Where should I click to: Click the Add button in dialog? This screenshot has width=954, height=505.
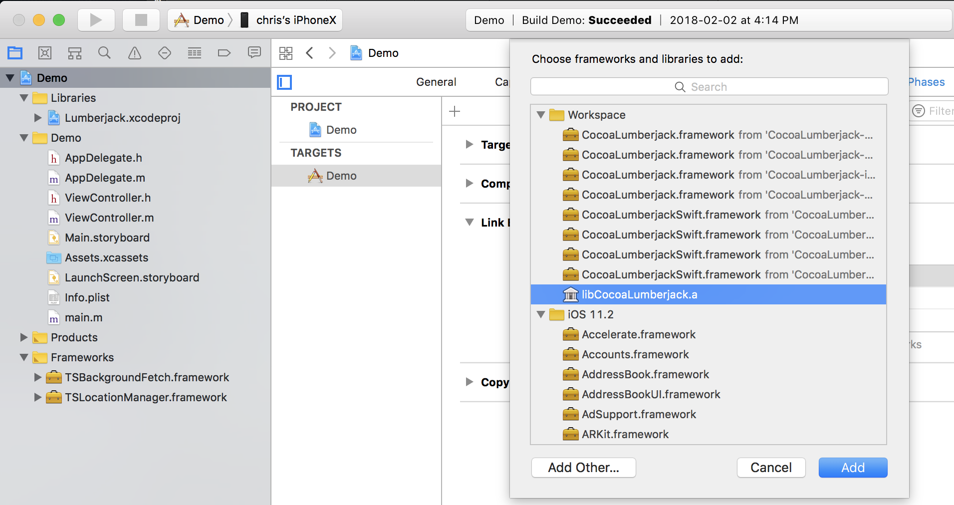(x=853, y=468)
